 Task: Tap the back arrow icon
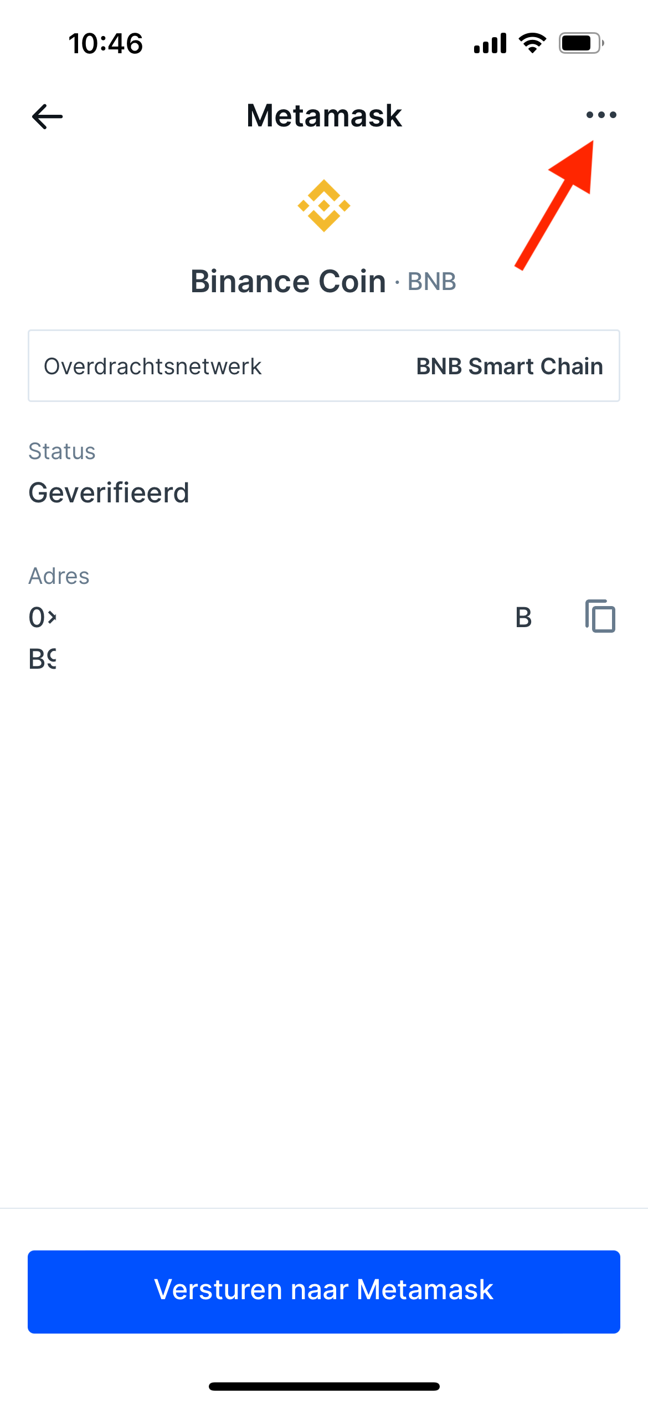(48, 116)
